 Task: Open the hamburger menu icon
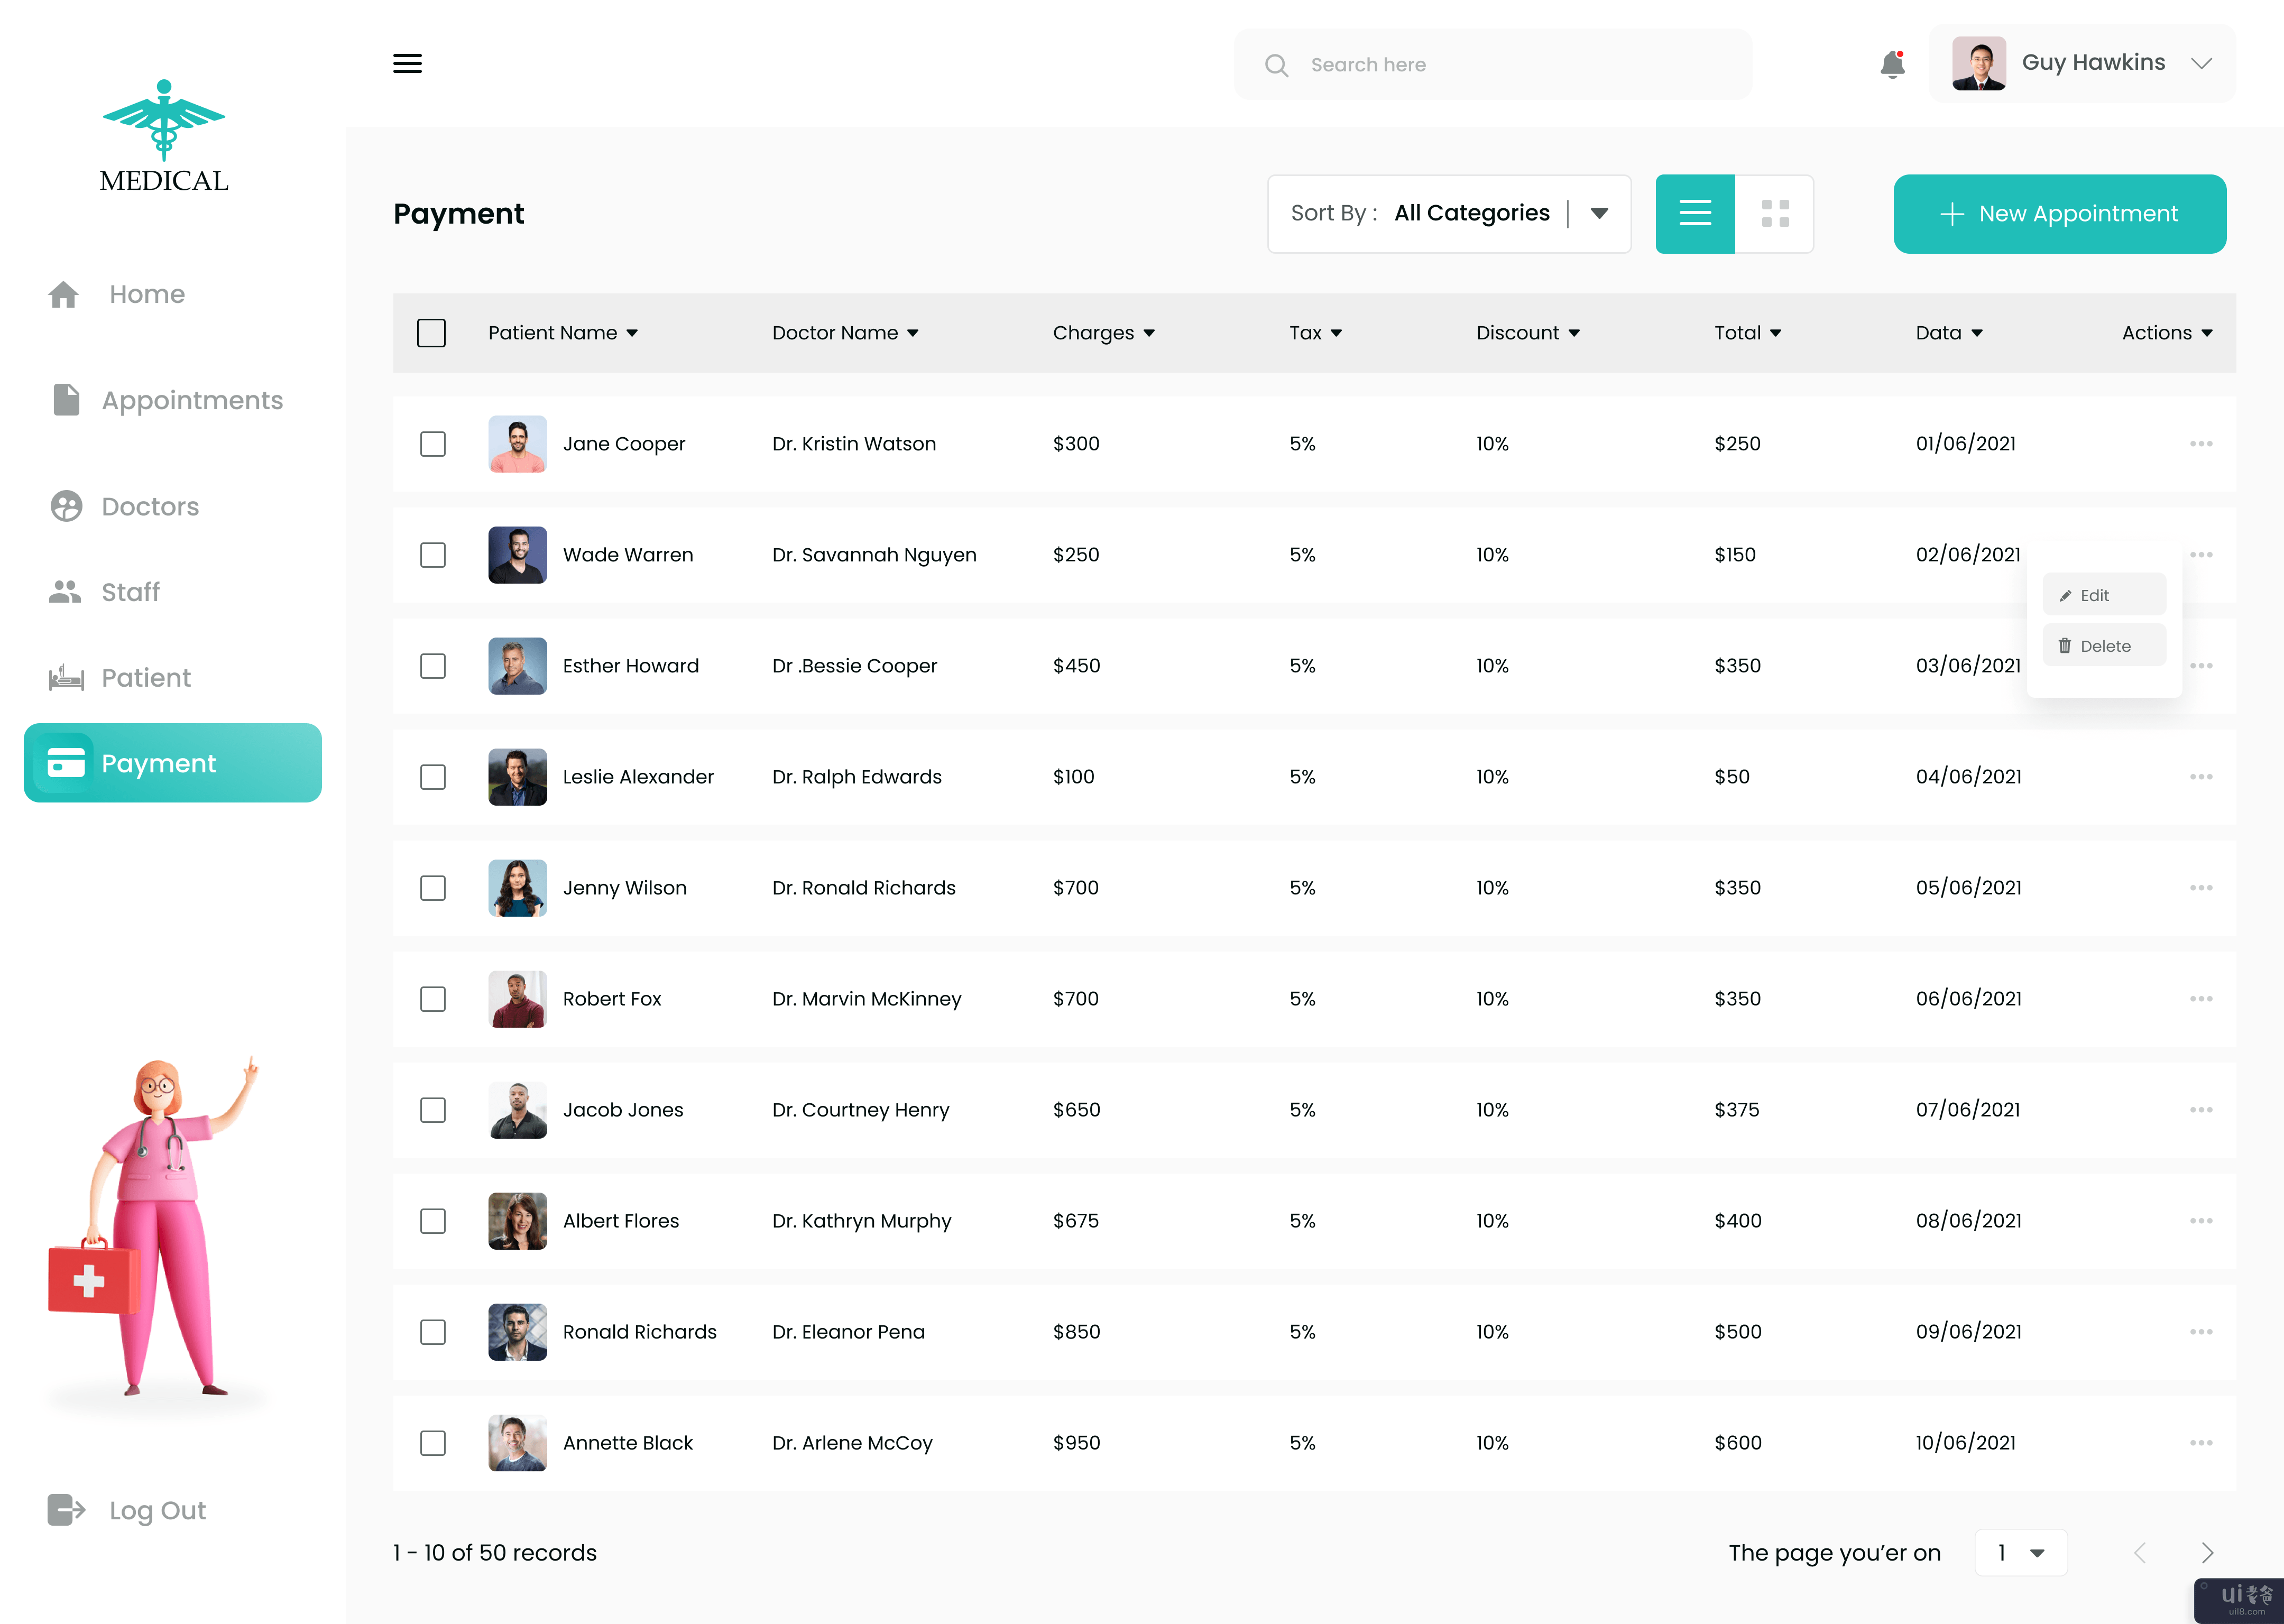(x=407, y=64)
